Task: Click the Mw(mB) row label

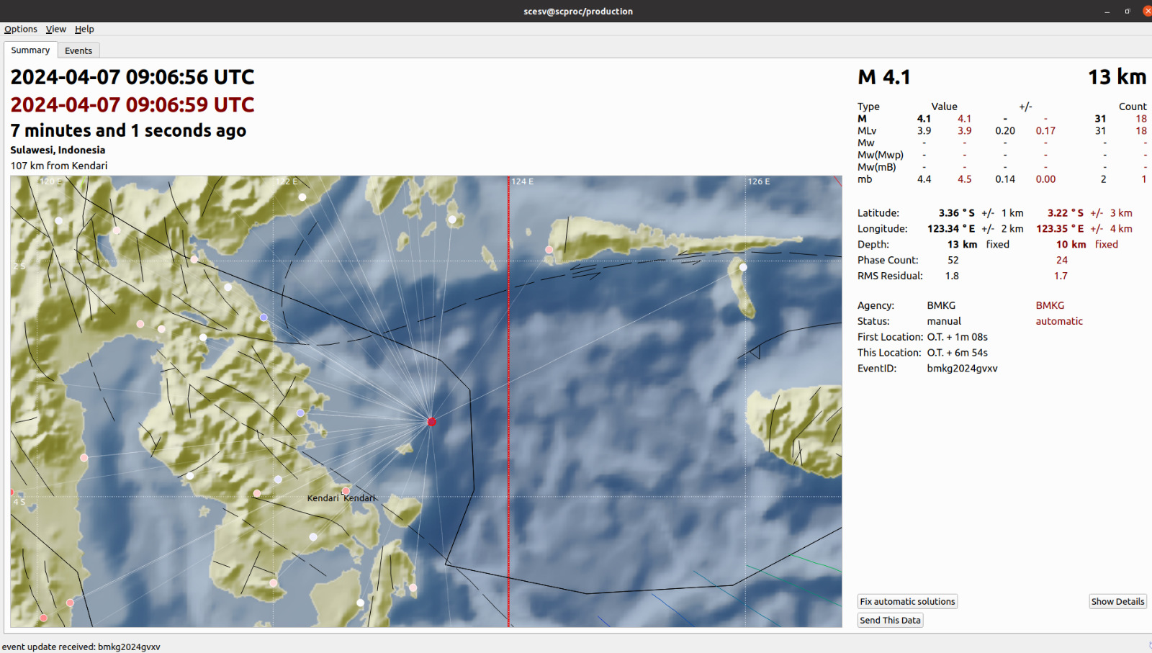Action: (877, 167)
